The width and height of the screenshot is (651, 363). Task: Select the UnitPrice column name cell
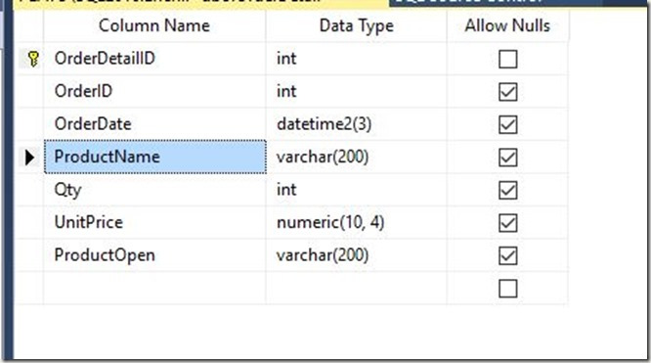(x=154, y=223)
